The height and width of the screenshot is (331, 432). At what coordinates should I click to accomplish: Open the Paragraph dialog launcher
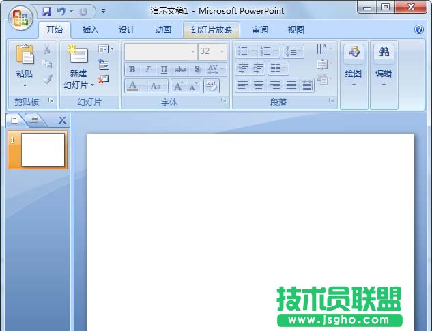(x=332, y=100)
